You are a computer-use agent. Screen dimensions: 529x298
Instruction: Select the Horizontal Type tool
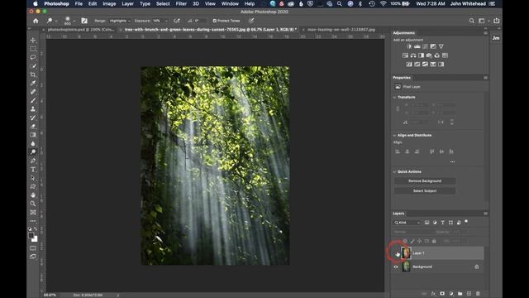[x=33, y=169]
